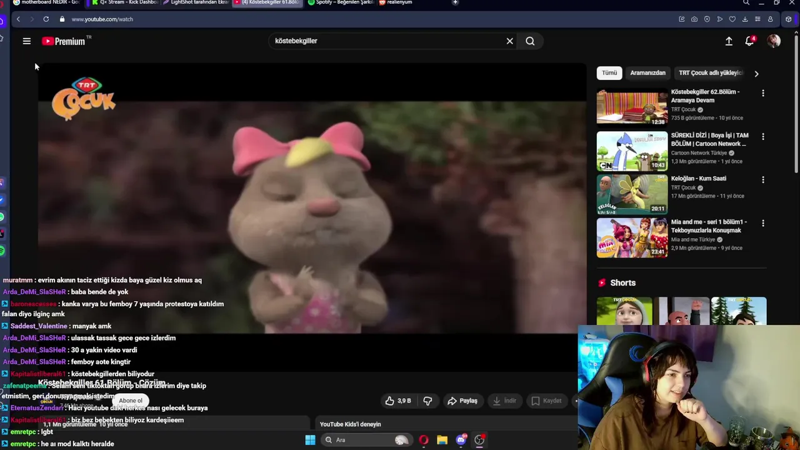Screen dimensions: 800x450
Task: Dislike the video with thumbs down
Action: [x=428, y=401]
